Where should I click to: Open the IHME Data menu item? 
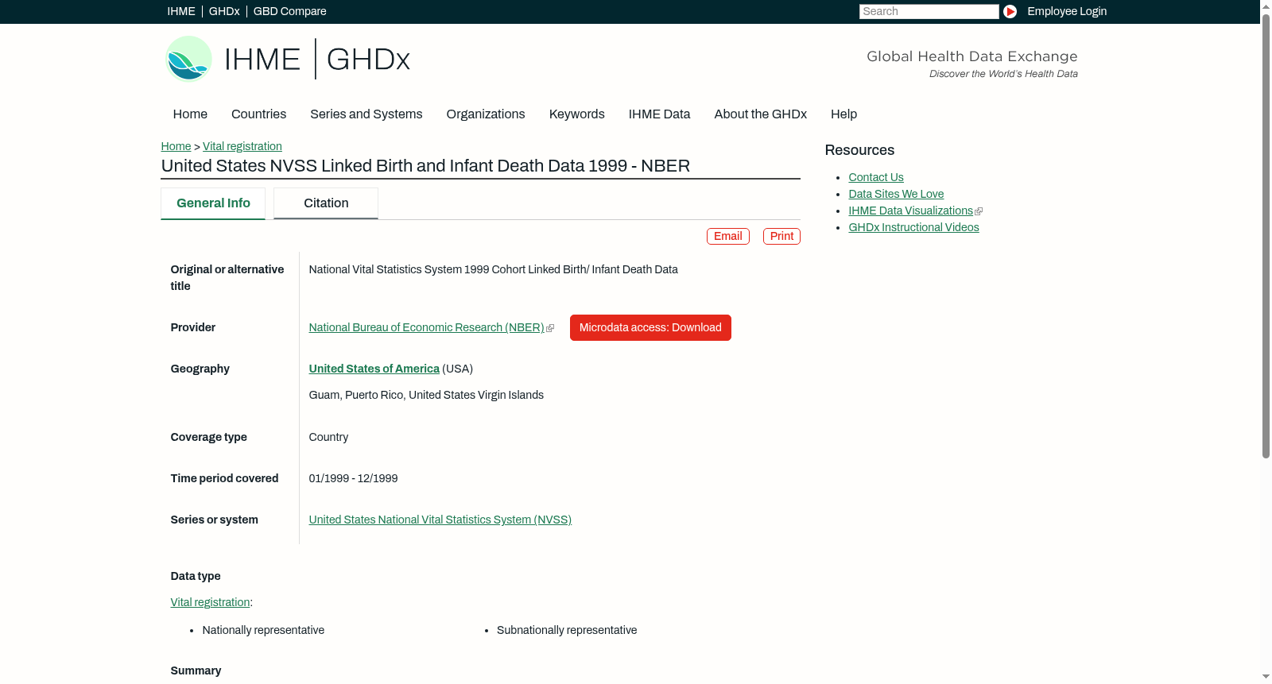click(659, 114)
